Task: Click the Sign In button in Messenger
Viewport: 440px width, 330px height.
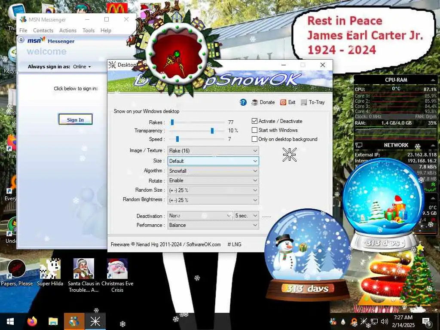Action: 76,119
